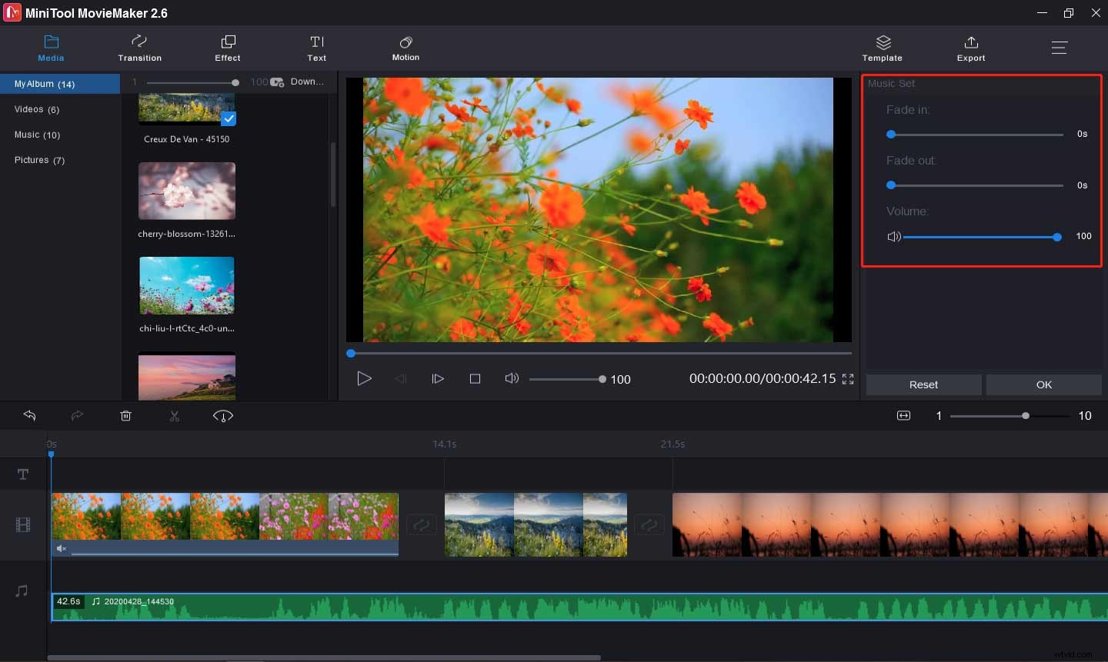Click the Split scissors icon on the timeline
1108x662 pixels.
pos(175,416)
